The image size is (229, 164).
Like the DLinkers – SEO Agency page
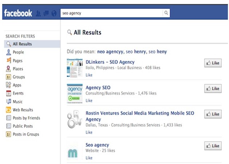tap(213, 63)
